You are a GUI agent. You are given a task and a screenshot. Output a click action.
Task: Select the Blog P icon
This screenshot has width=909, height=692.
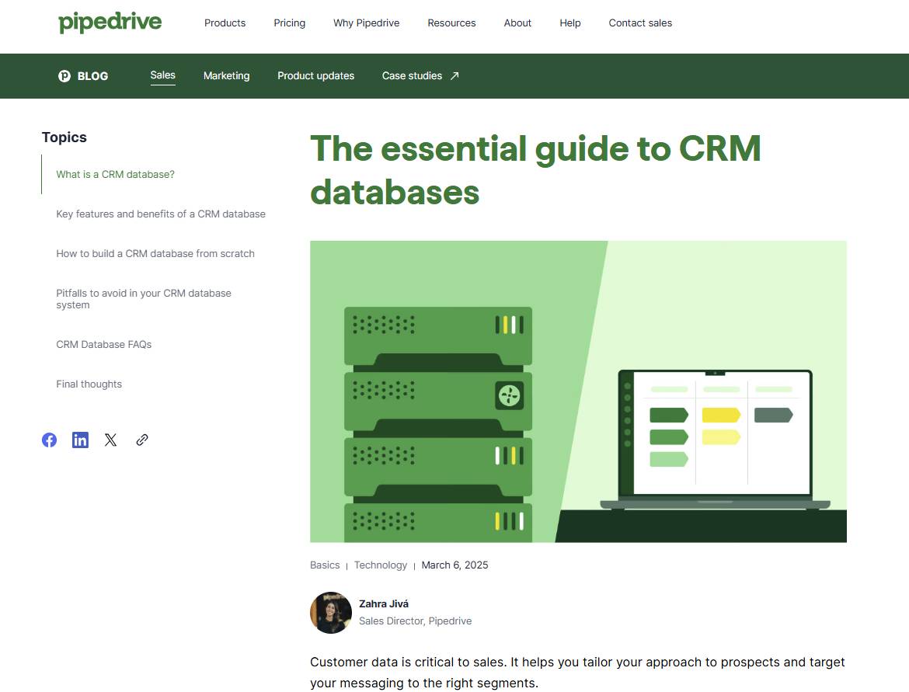(x=64, y=75)
